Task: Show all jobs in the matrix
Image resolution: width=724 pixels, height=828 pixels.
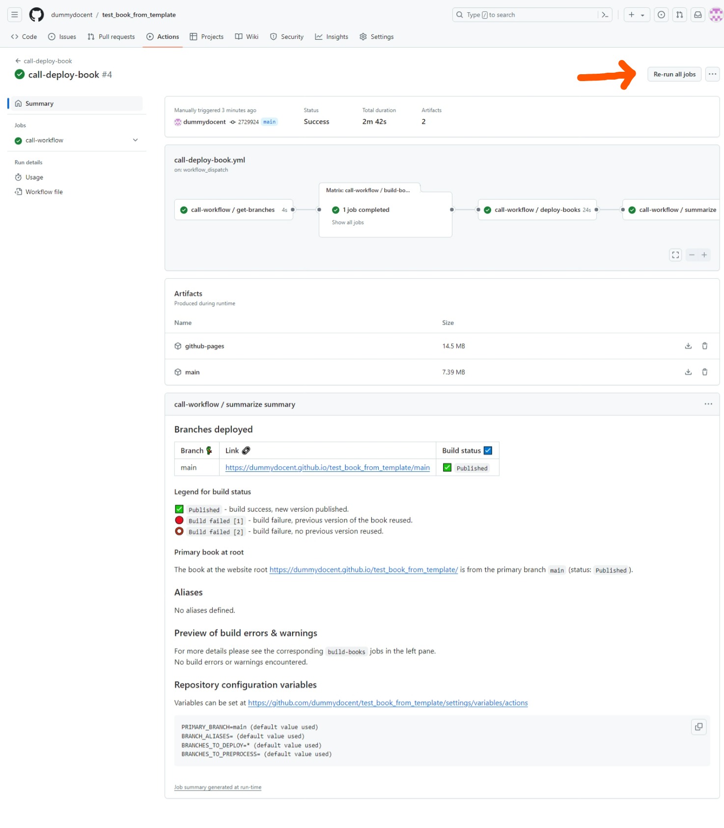Action: (348, 223)
